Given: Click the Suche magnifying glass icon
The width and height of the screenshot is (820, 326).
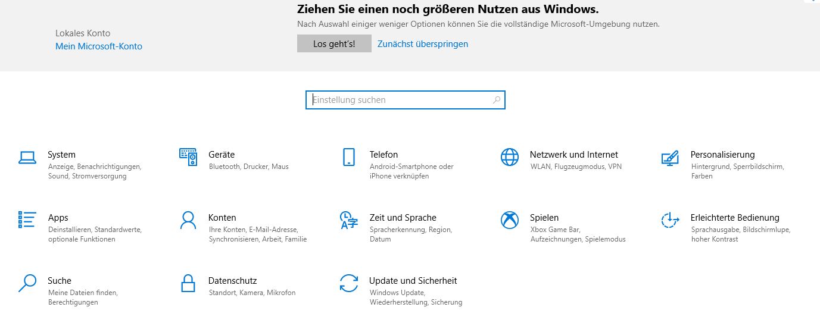Looking at the screenshot, I should 27,283.
